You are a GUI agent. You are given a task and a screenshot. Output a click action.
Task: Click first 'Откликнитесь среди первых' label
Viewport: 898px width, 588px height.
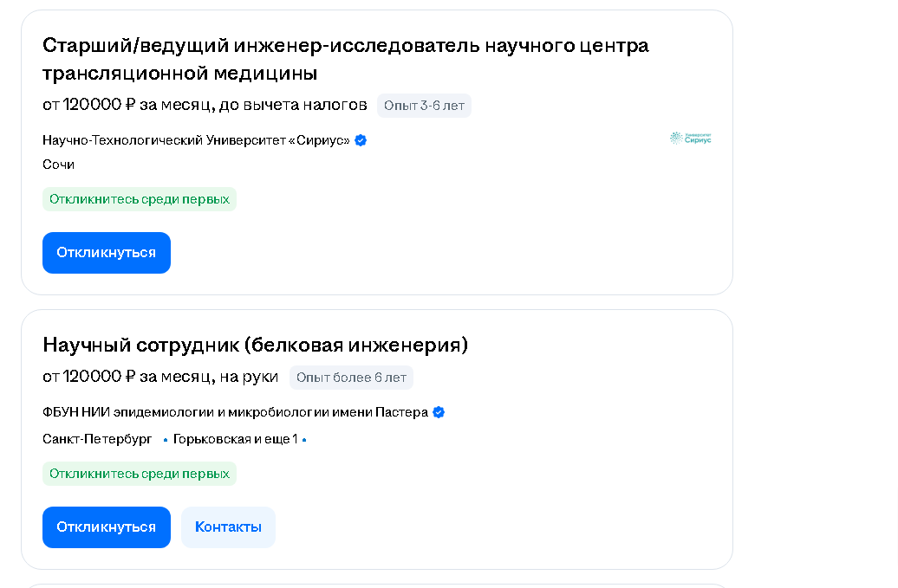(x=140, y=199)
